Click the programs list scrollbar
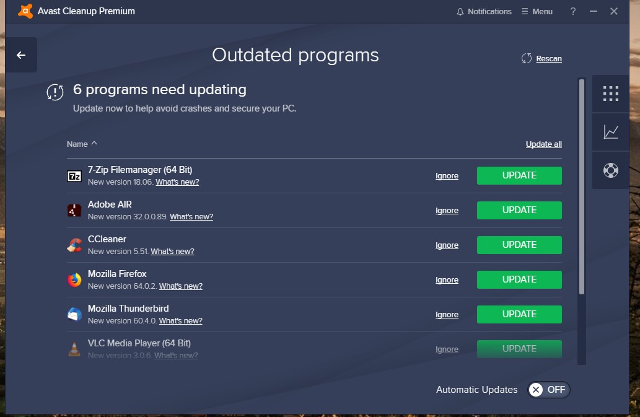This screenshot has height=417, width=640. (582, 187)
